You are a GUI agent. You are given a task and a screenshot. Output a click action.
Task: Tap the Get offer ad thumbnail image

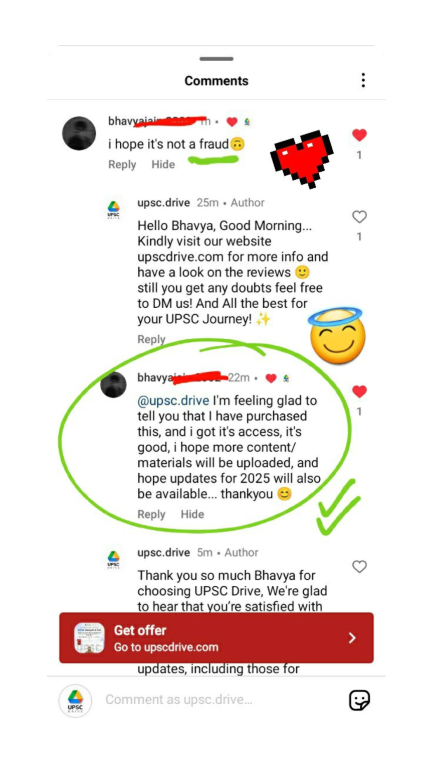click(x=89, y=638)
